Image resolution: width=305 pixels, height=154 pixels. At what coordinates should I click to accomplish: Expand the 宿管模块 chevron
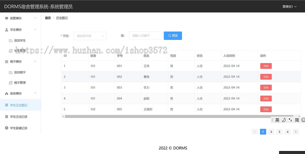click(x=35, y=18)
